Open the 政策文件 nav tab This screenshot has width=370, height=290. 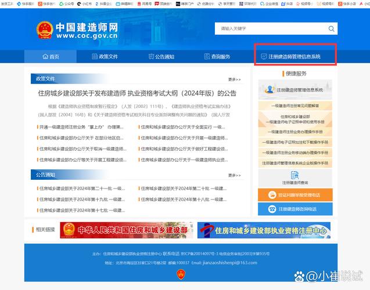click(105, 56)
